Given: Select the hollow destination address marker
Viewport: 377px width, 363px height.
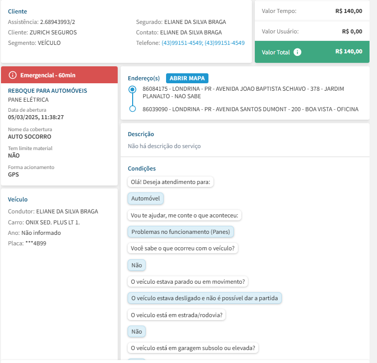Looking at the screenshot, I should 132,109.
